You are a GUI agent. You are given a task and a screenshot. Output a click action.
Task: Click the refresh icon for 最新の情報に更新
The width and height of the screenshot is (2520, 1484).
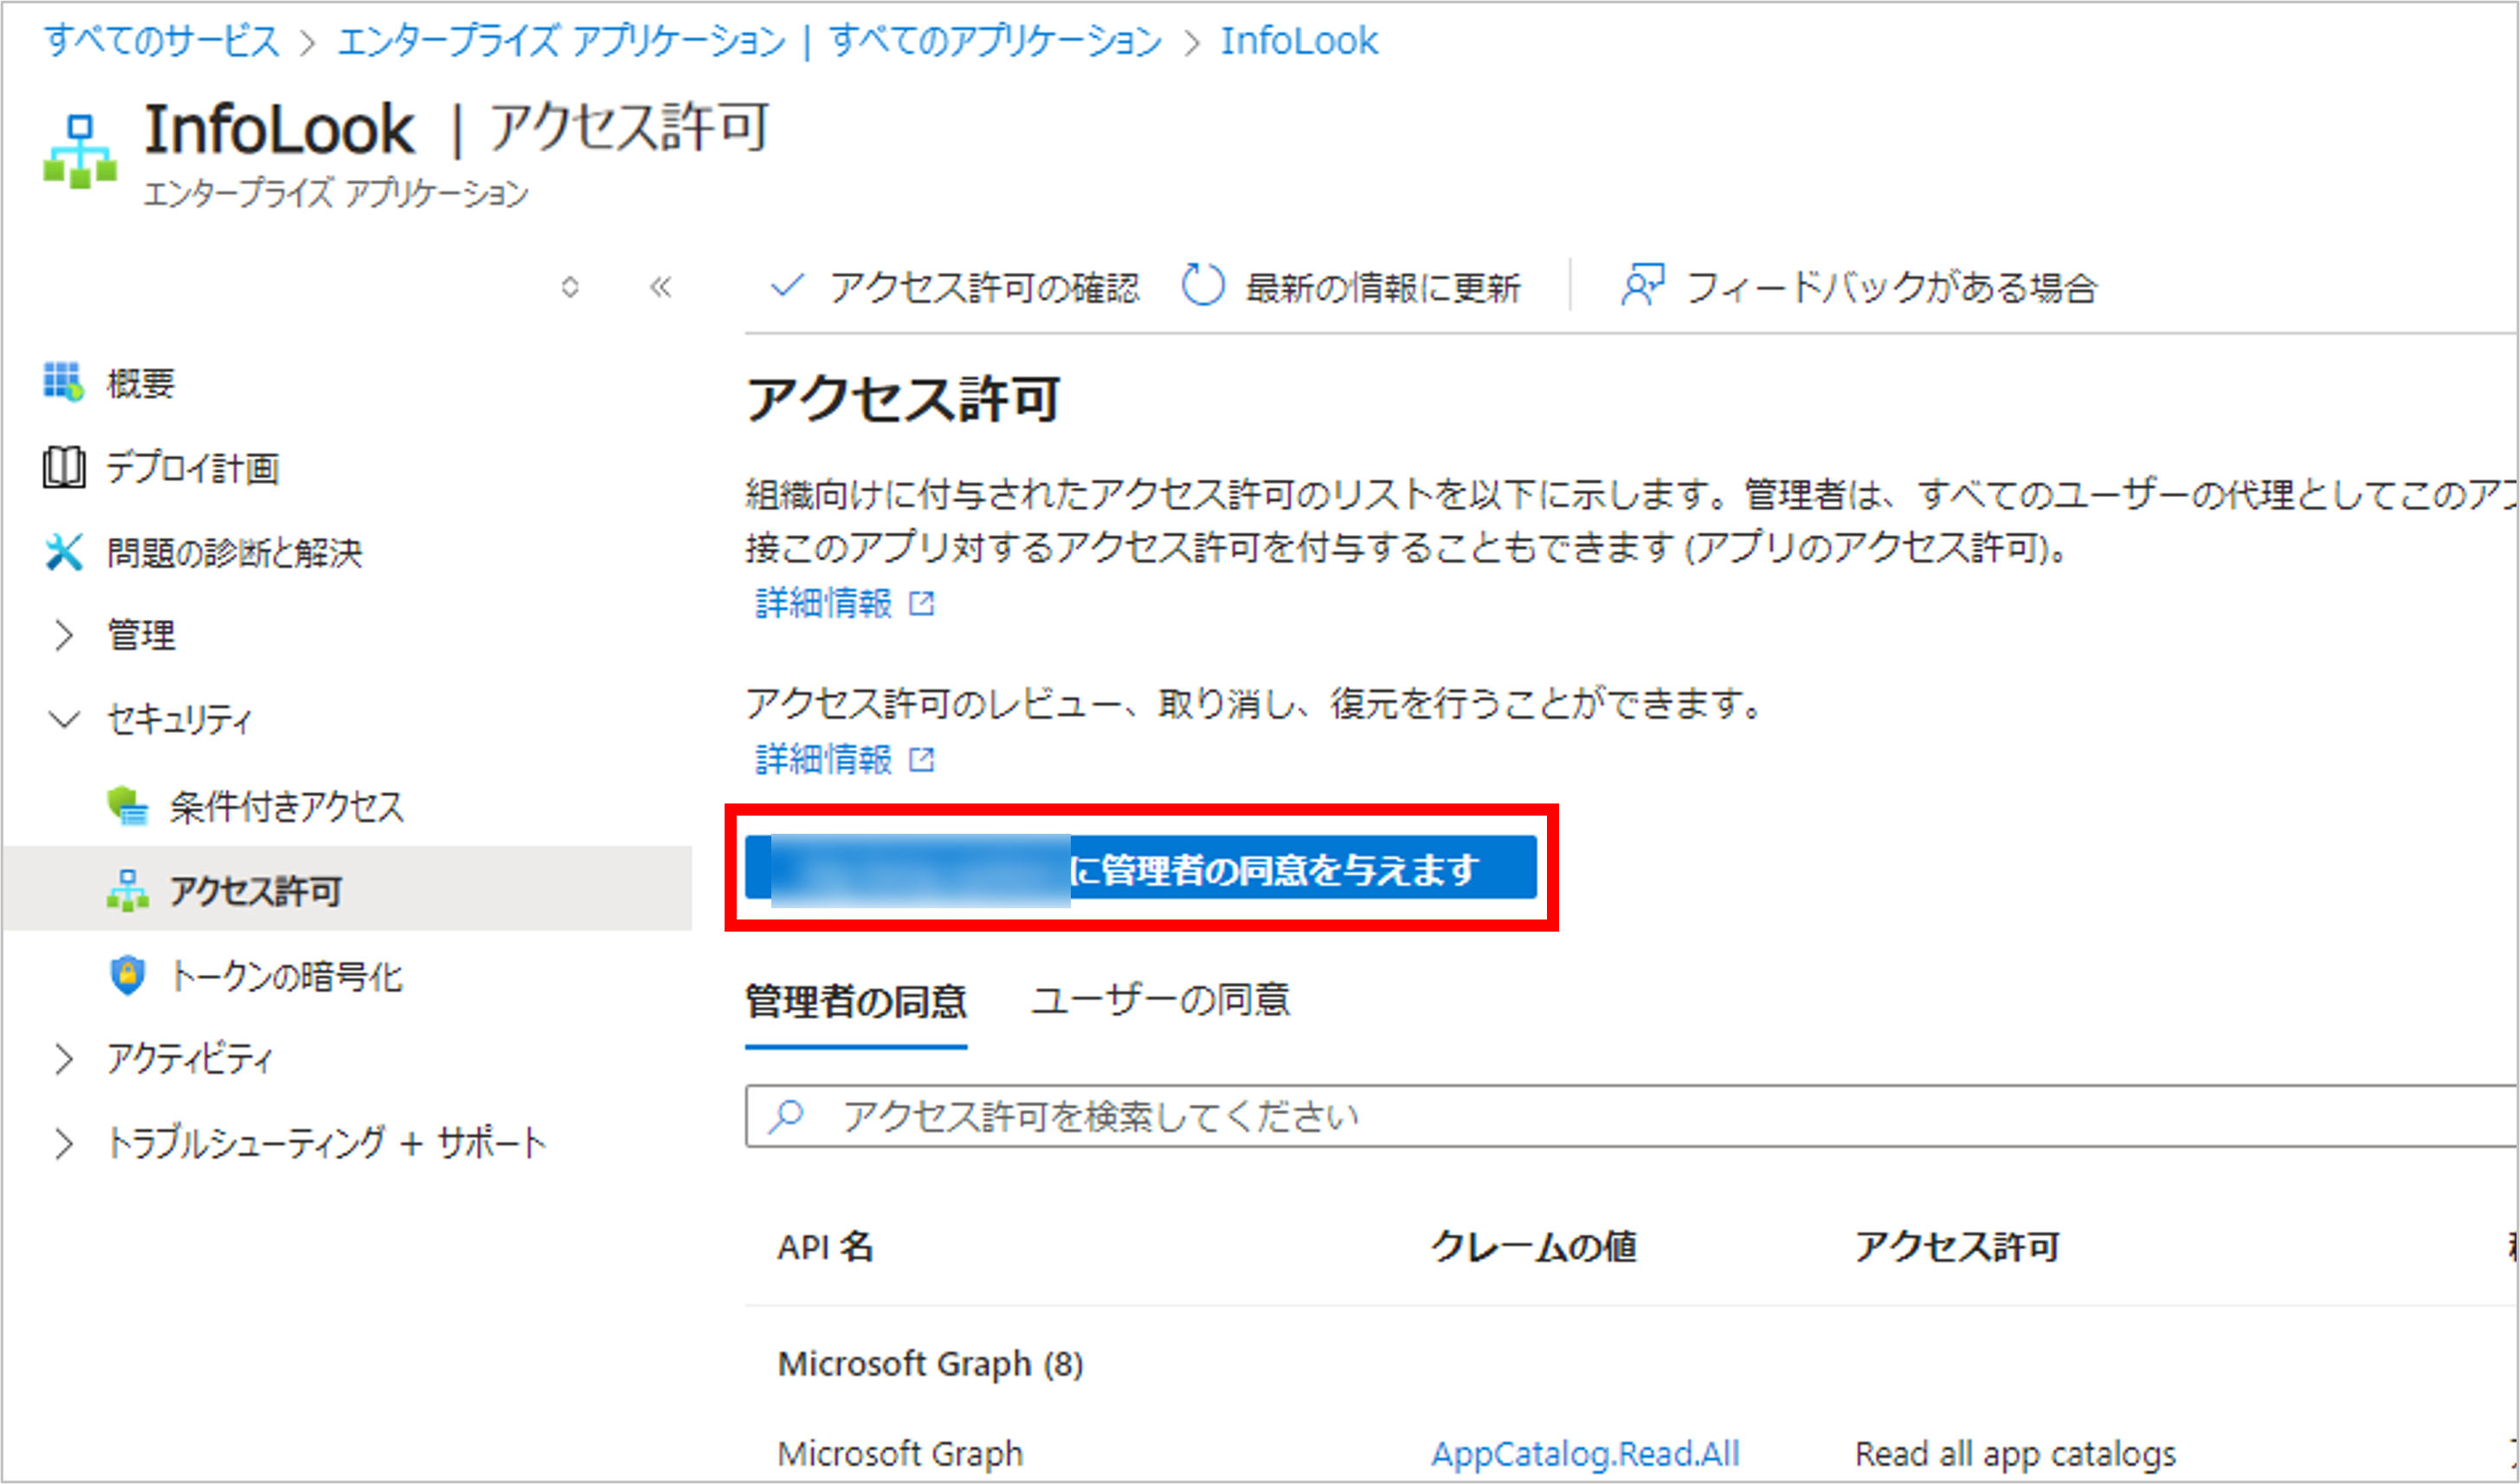point(1202,285)
